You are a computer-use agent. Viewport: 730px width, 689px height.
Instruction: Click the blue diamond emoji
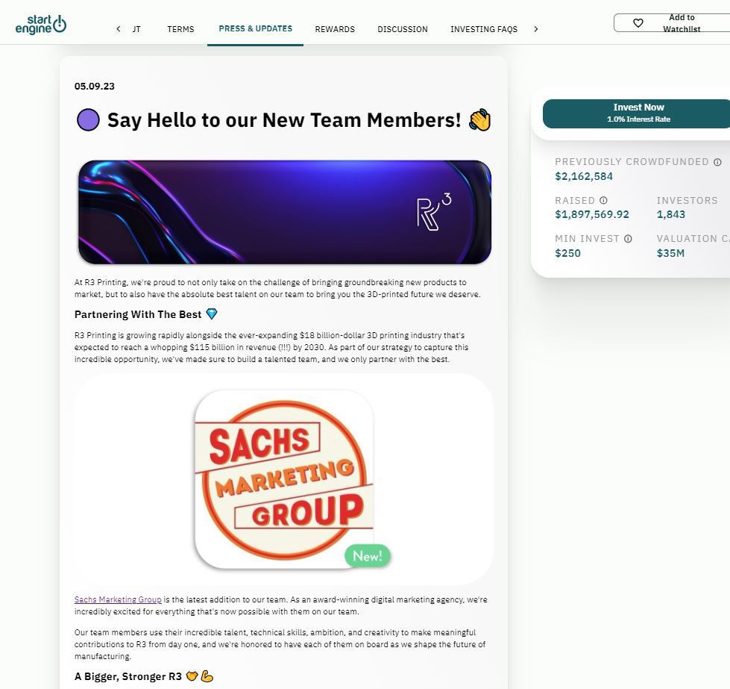211,314
